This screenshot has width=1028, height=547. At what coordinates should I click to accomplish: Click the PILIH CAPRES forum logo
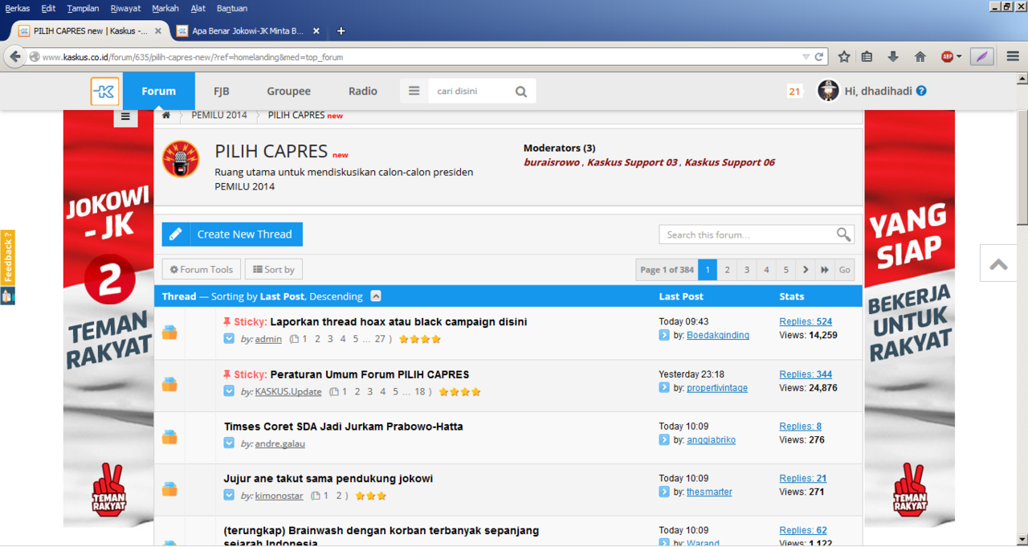pos(181,159)
